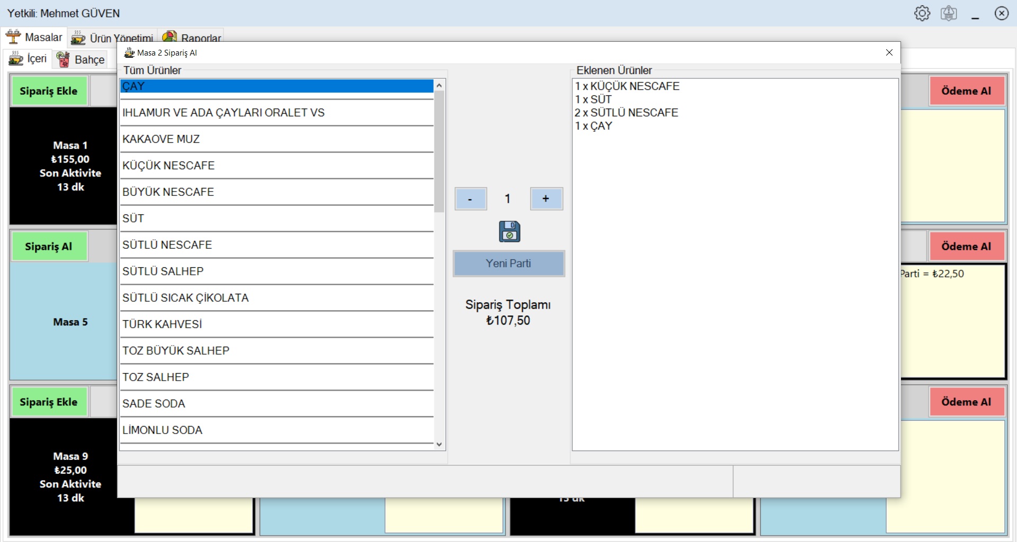Select 2 x SÜTLÜ NESCAFE added item
1017x542 pixels.
627,113
